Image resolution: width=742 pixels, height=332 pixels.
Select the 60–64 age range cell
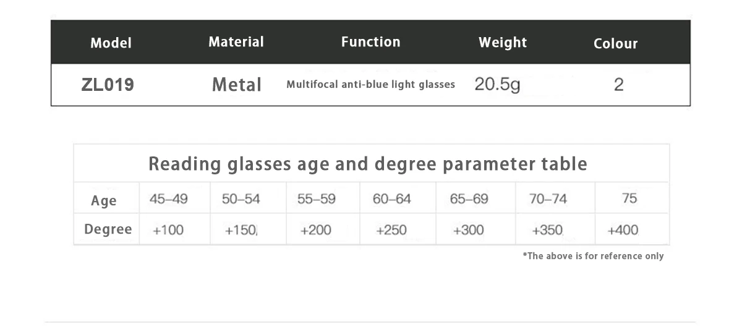coord(392,199)
